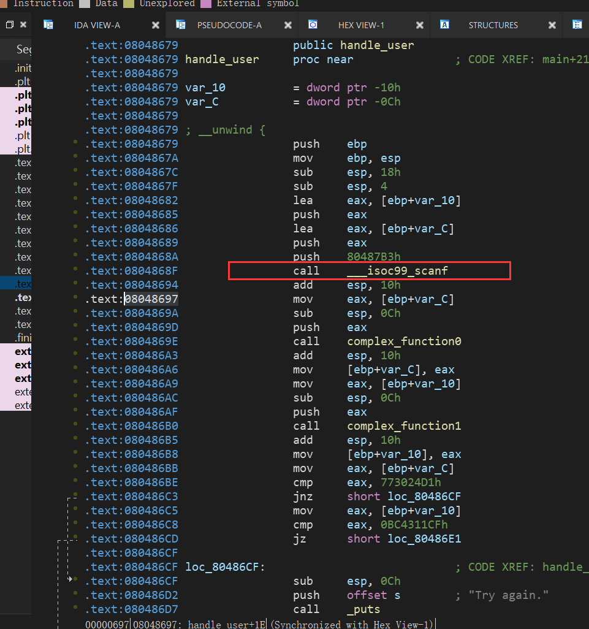Open the HEX VIEW-1 tab
This screenshot has height=629, width=589.
click(x=361, y=25)
